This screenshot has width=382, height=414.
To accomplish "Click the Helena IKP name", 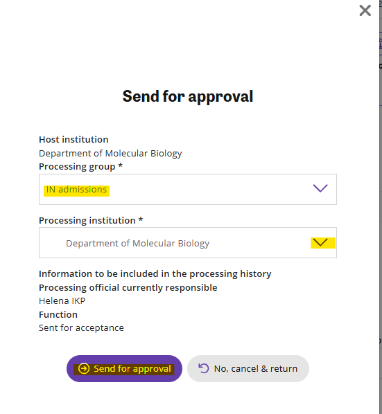I will point(62,301).
